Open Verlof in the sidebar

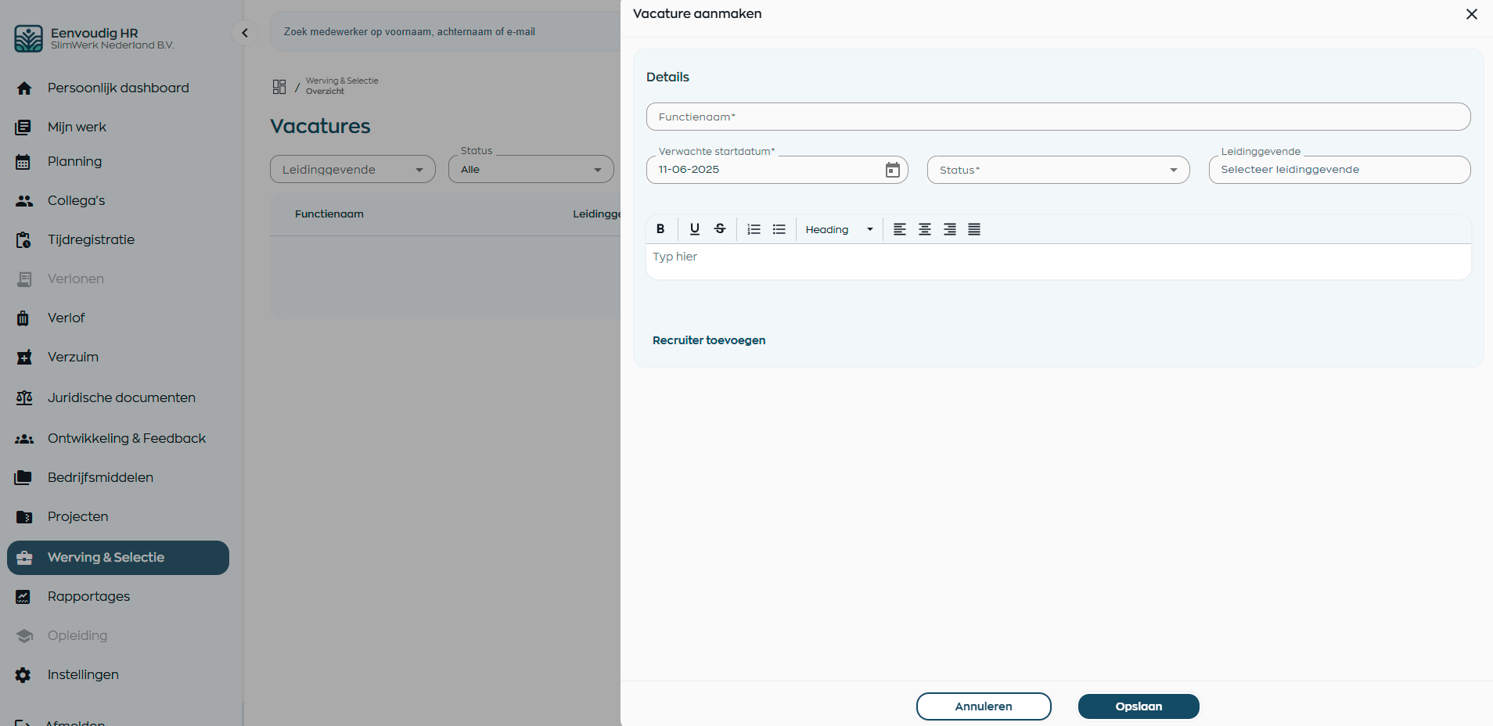[67, 318]
